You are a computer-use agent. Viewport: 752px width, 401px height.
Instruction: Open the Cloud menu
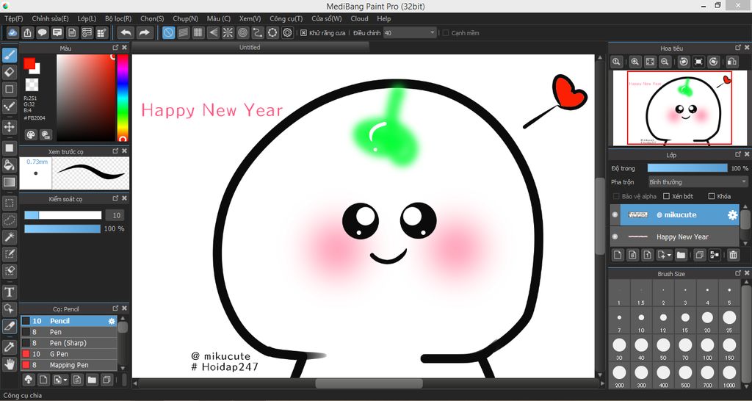359,18
